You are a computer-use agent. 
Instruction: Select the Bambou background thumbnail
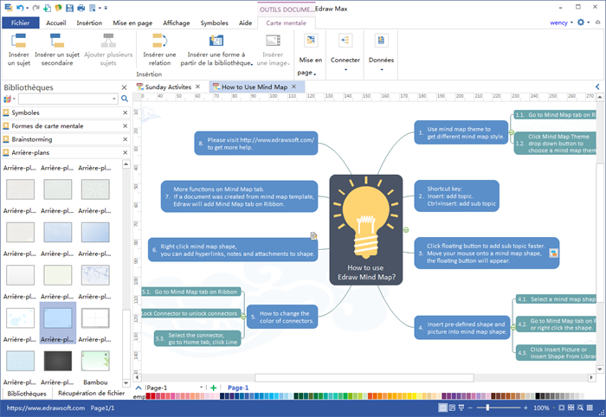pyautogui.click(x=95, y=365)
